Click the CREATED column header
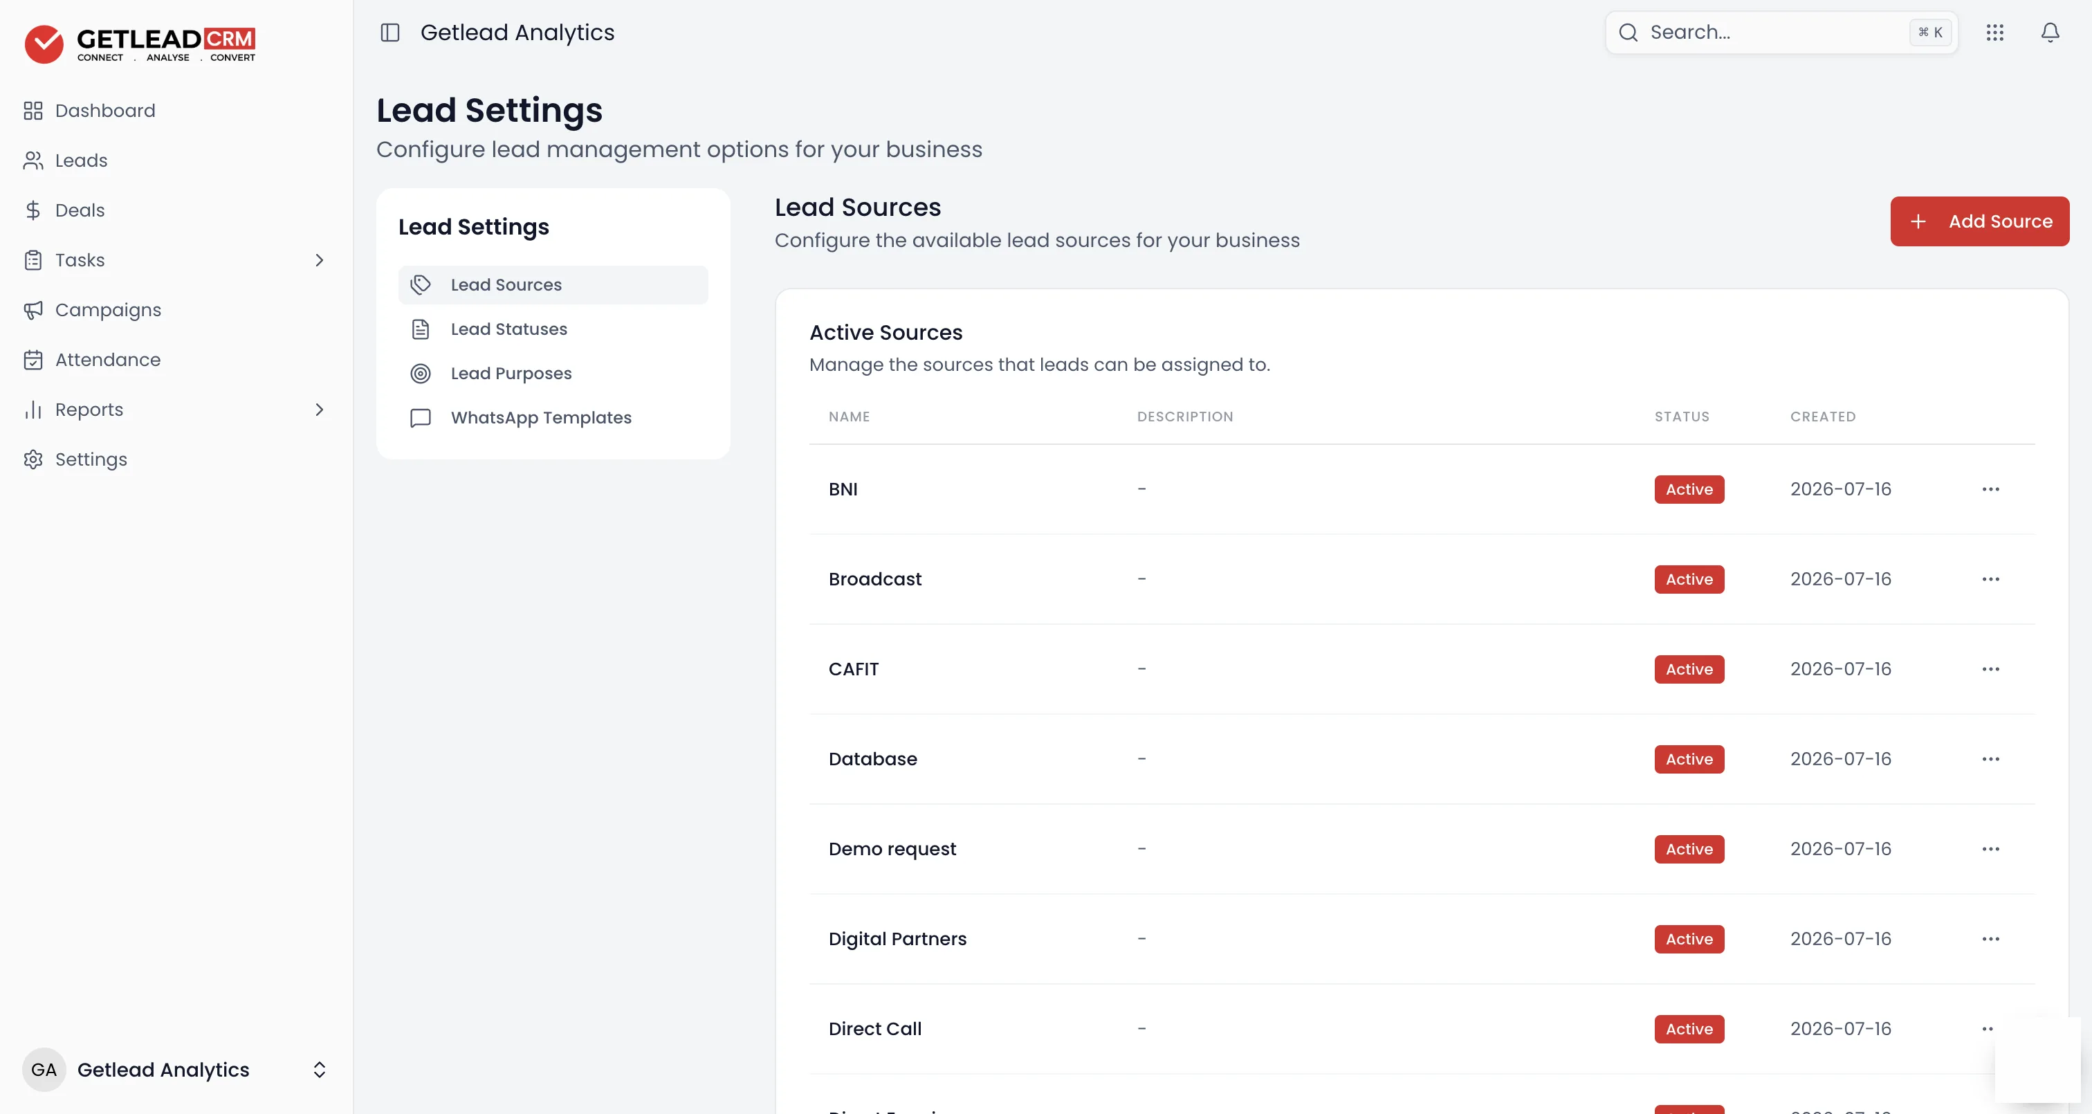This screenshot has width=2092, height=1114. point(1823,417)
